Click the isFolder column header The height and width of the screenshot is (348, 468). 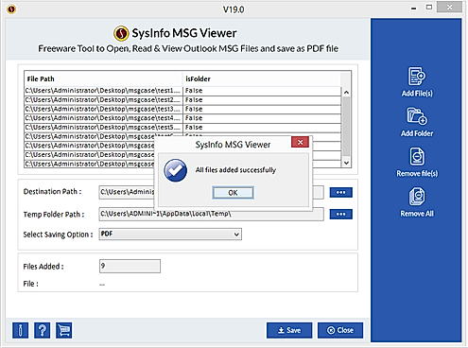pyautogui.click(x=262, y=78)
